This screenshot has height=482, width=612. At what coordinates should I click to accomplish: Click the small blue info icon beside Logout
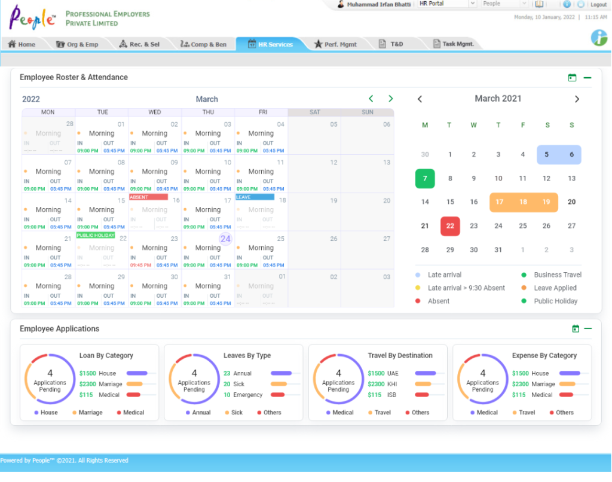[567, 4]
